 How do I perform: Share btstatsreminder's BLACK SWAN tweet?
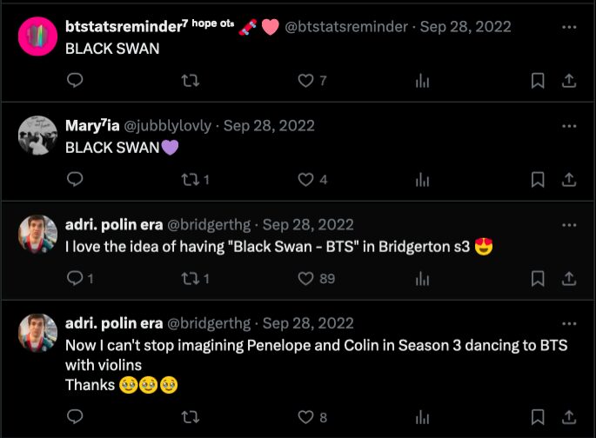click(x=569, y=81)
